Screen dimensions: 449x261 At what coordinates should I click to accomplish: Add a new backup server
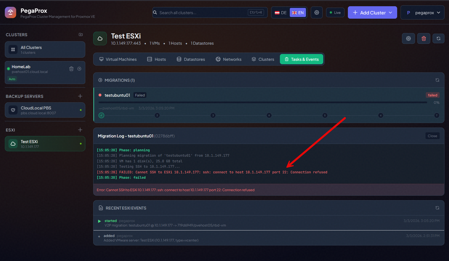pyautogui.click(x=80, y=96)
